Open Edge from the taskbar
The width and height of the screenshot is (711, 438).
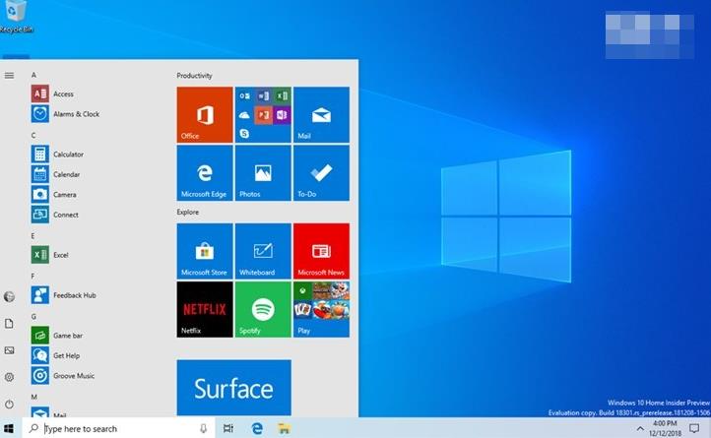tap(257, 428)
